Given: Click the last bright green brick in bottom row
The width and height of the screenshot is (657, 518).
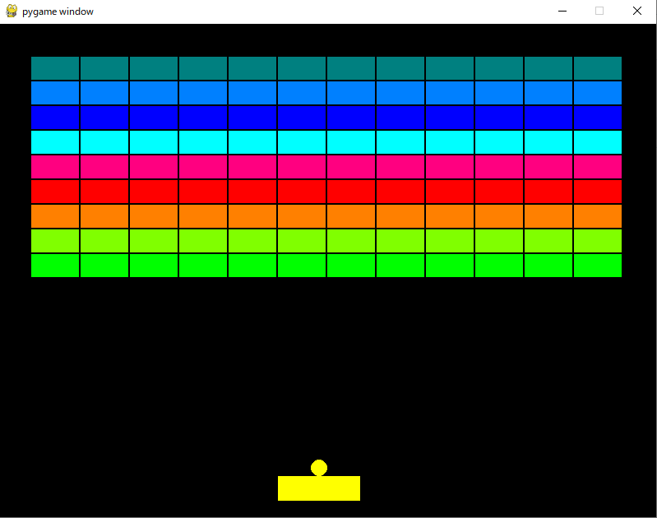Looking at the screenshot, I should point(598,266).
